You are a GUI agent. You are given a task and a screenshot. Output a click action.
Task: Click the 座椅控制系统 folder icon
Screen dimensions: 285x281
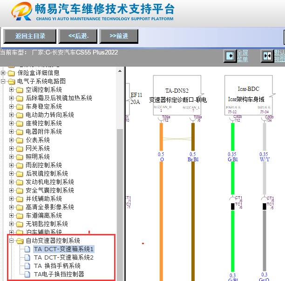coord(20,123)
